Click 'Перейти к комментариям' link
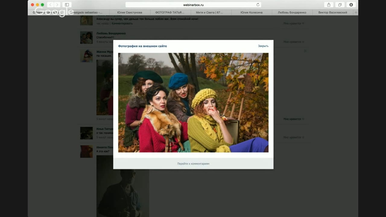The image size is (386, 217). [193, 164]
